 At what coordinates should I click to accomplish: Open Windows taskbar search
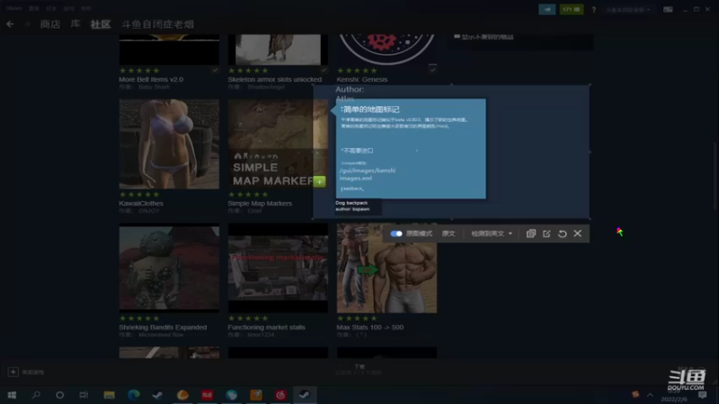[36, 395]
